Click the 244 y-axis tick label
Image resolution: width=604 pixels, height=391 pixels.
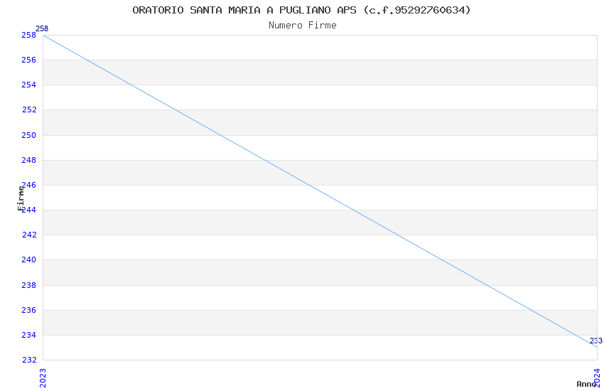click(29, 210)
